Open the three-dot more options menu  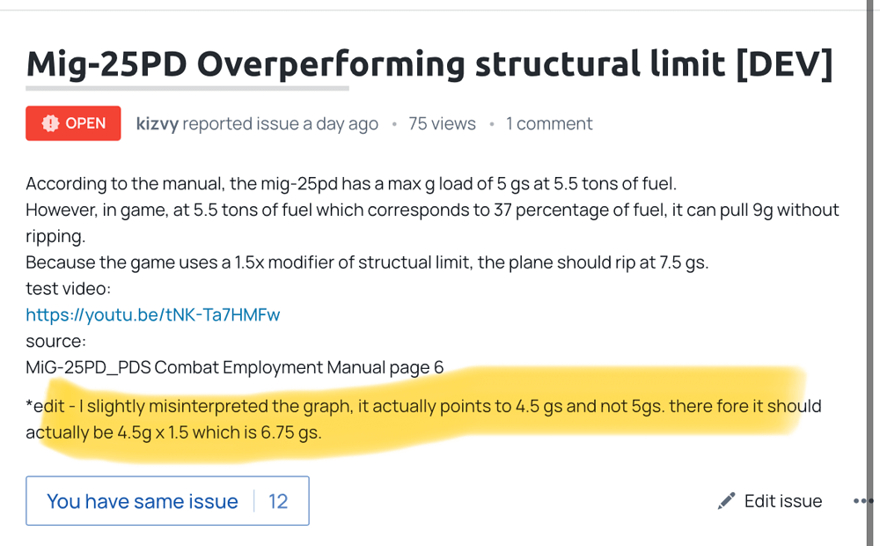[x=862, y=501]
